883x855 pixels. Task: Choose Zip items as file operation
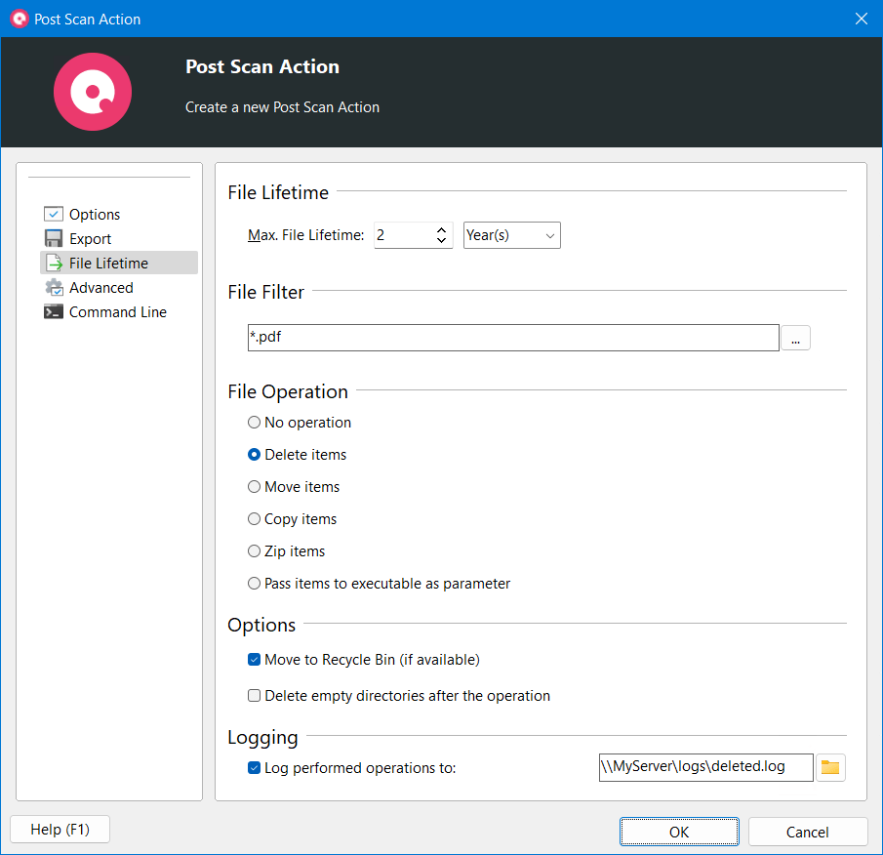[254, 551]
